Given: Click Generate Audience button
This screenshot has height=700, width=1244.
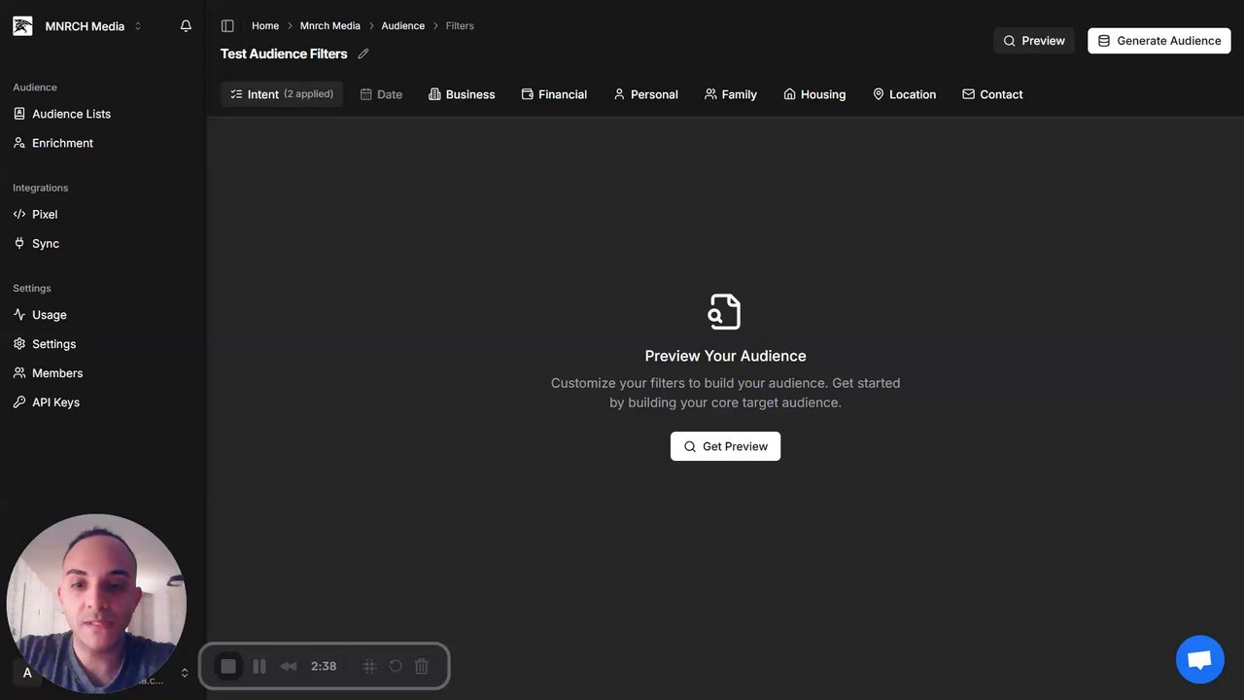Looking at the screenshot, I should click(x=1159, y=41).
